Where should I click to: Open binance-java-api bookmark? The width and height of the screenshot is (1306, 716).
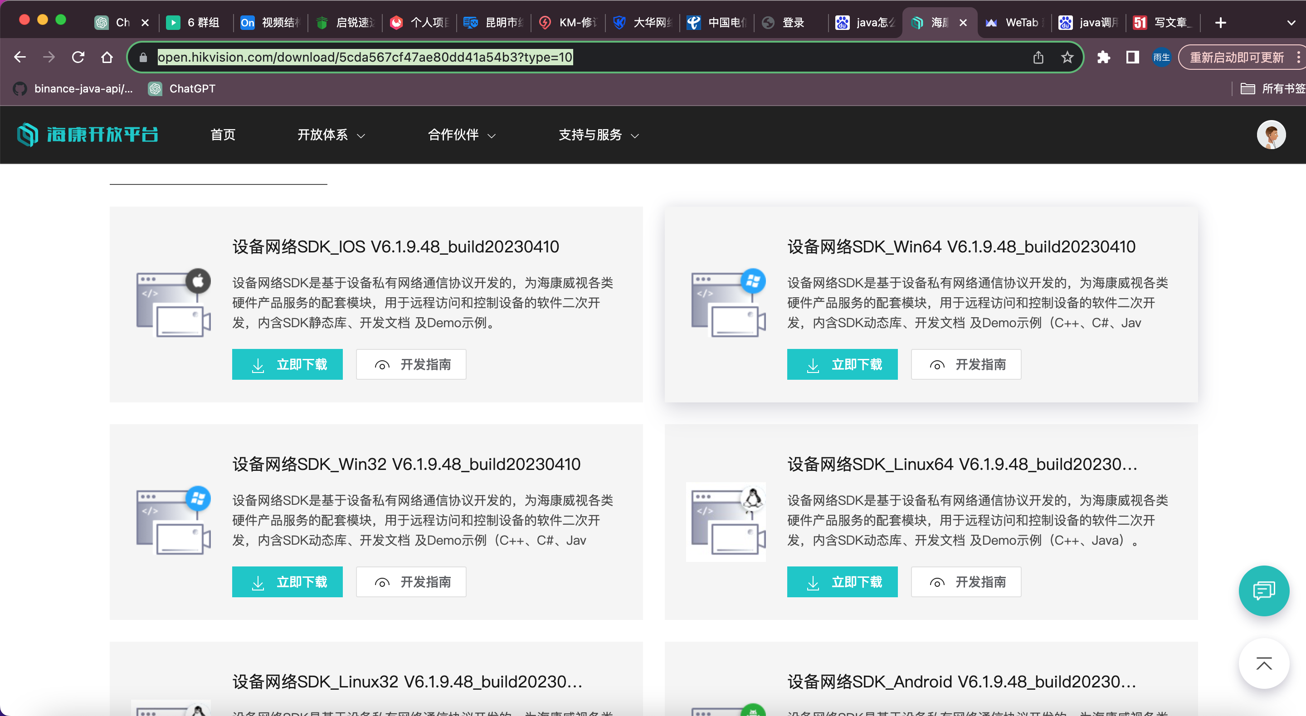point(73,89)
